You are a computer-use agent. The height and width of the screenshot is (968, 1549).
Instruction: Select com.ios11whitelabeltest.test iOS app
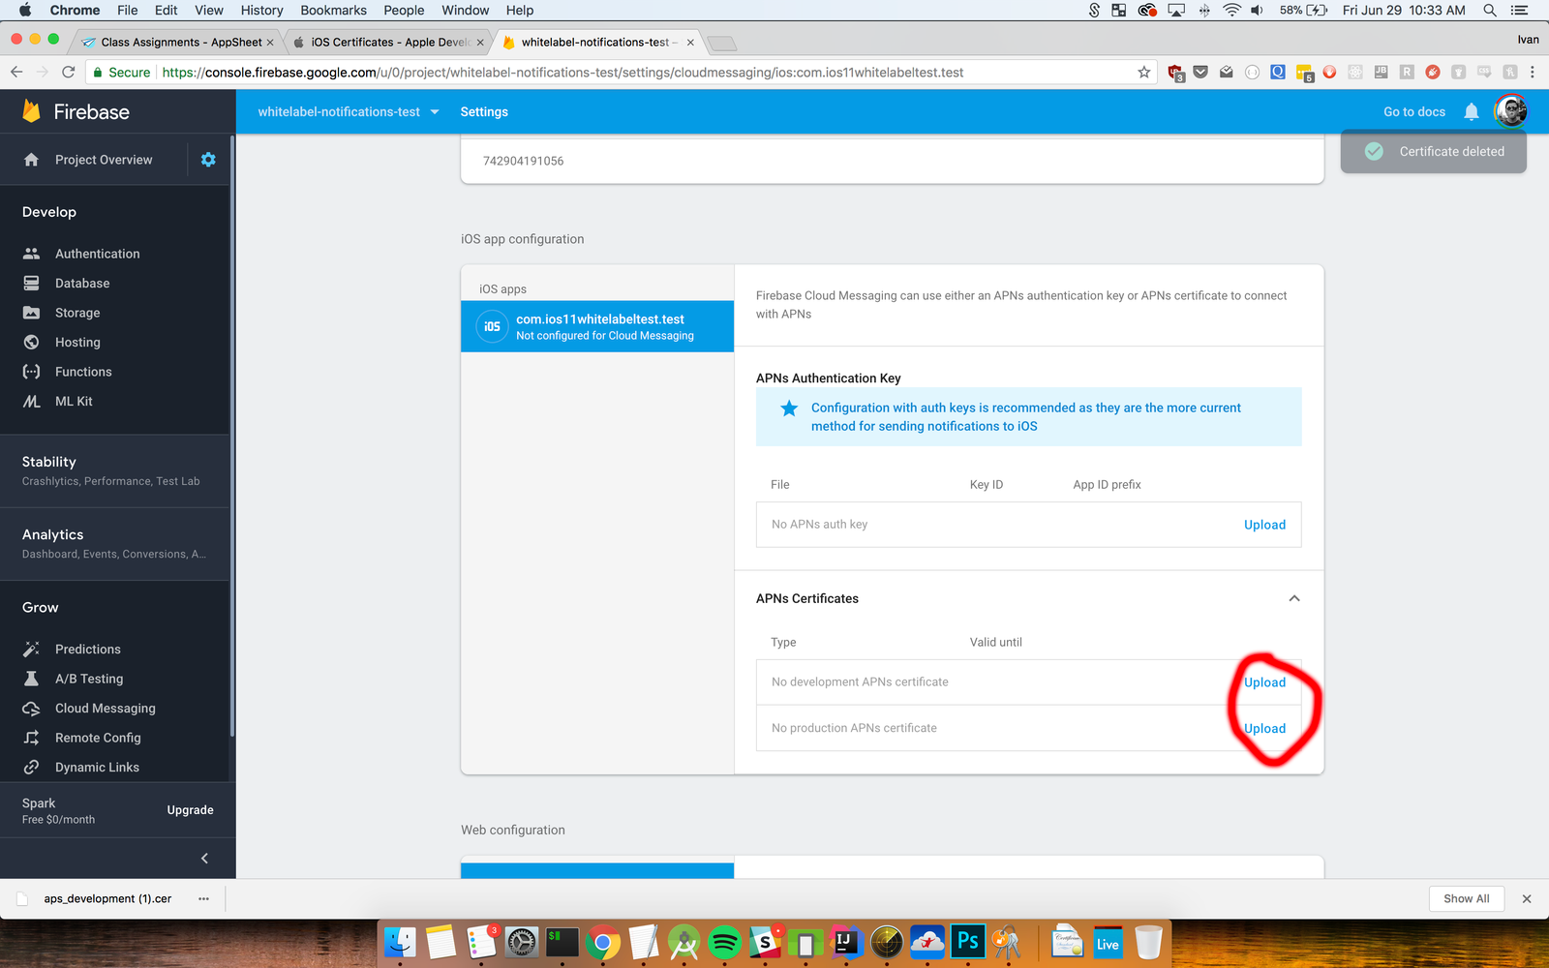[597, 326]
